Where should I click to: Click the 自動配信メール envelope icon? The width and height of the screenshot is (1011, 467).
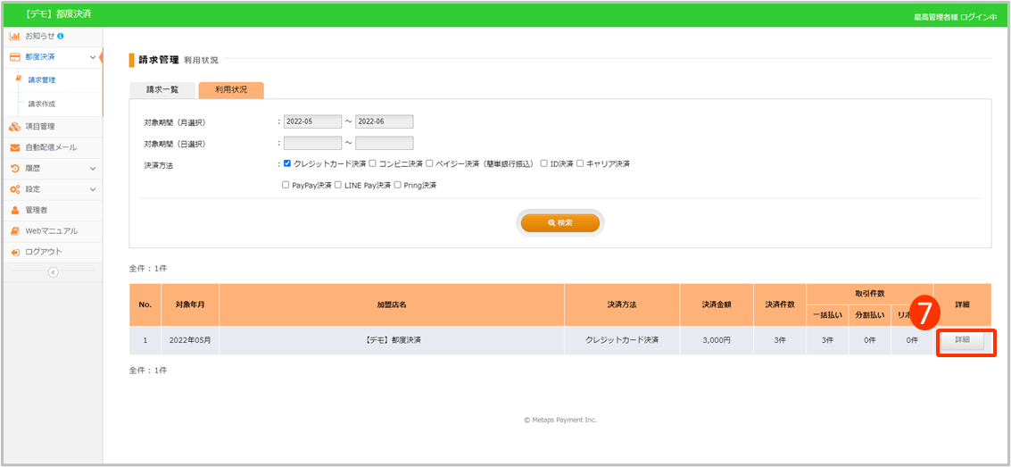click(15, 147)
